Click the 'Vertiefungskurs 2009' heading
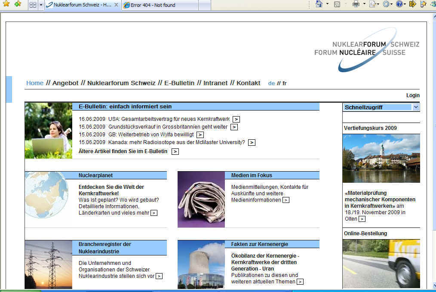The height and width of the screenshot is (292, 436). coord(370,128)
